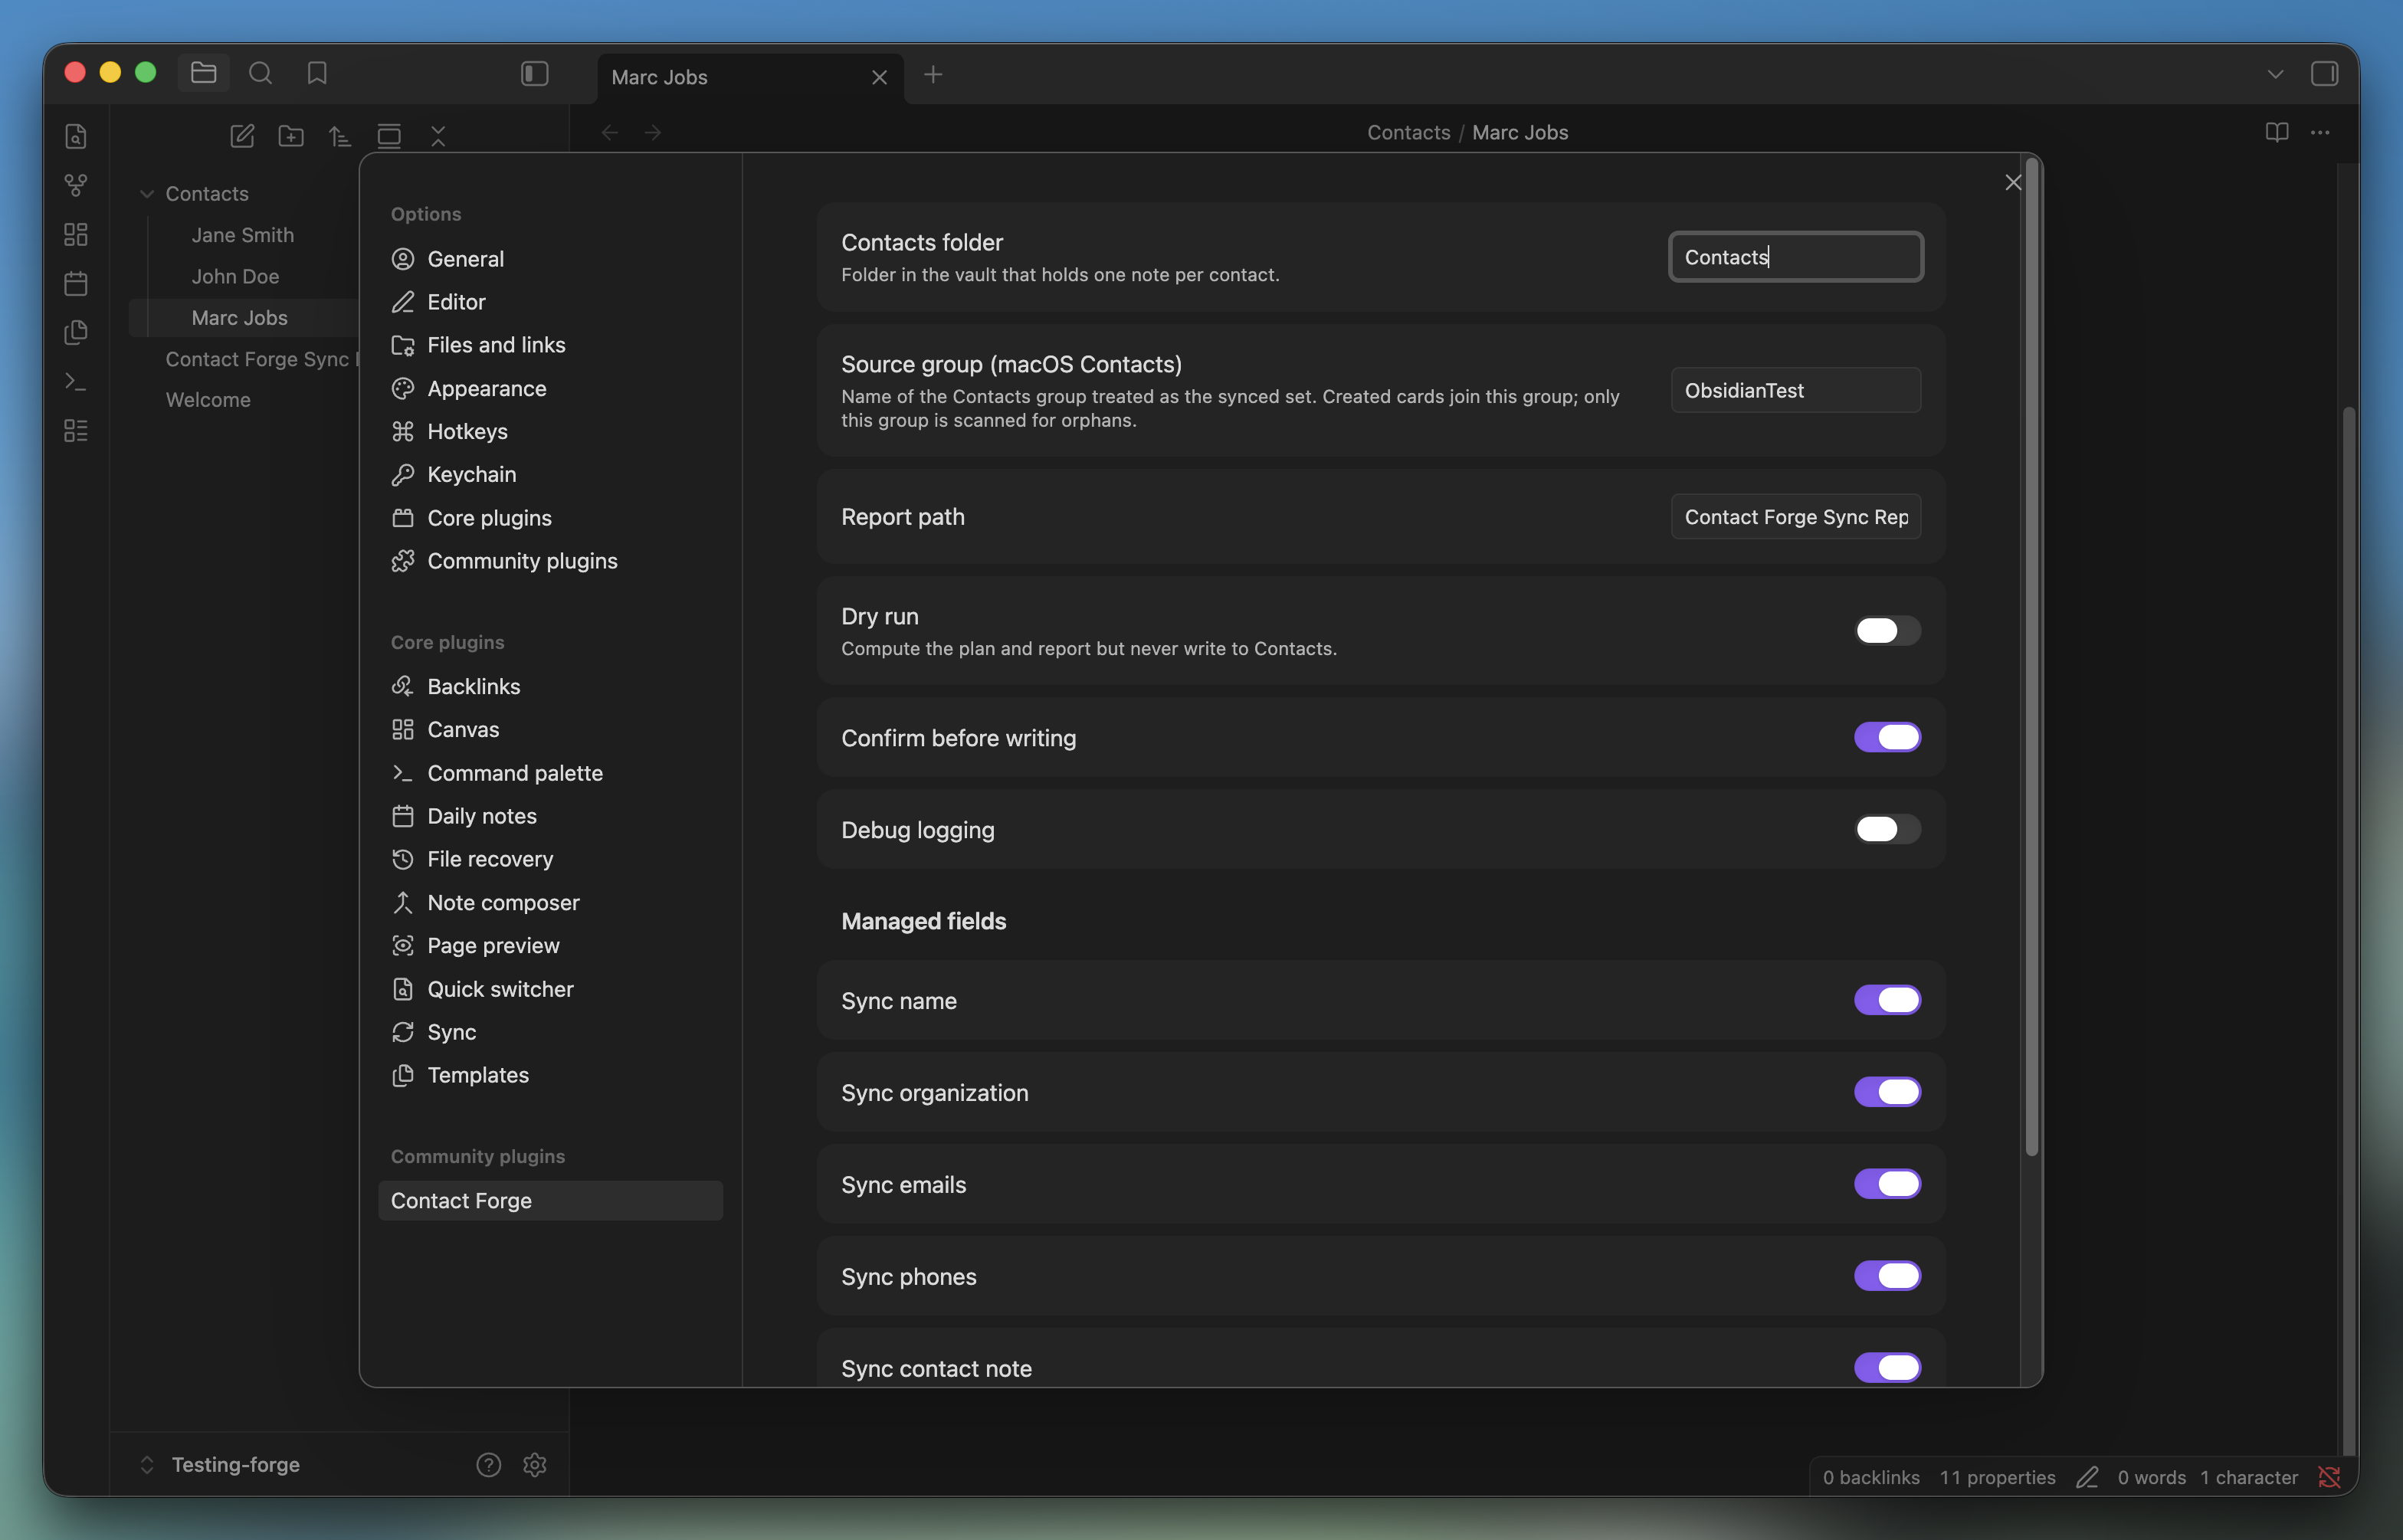Open quick switcher ribbon icon
The image size is (2403, 1540).
76,136
